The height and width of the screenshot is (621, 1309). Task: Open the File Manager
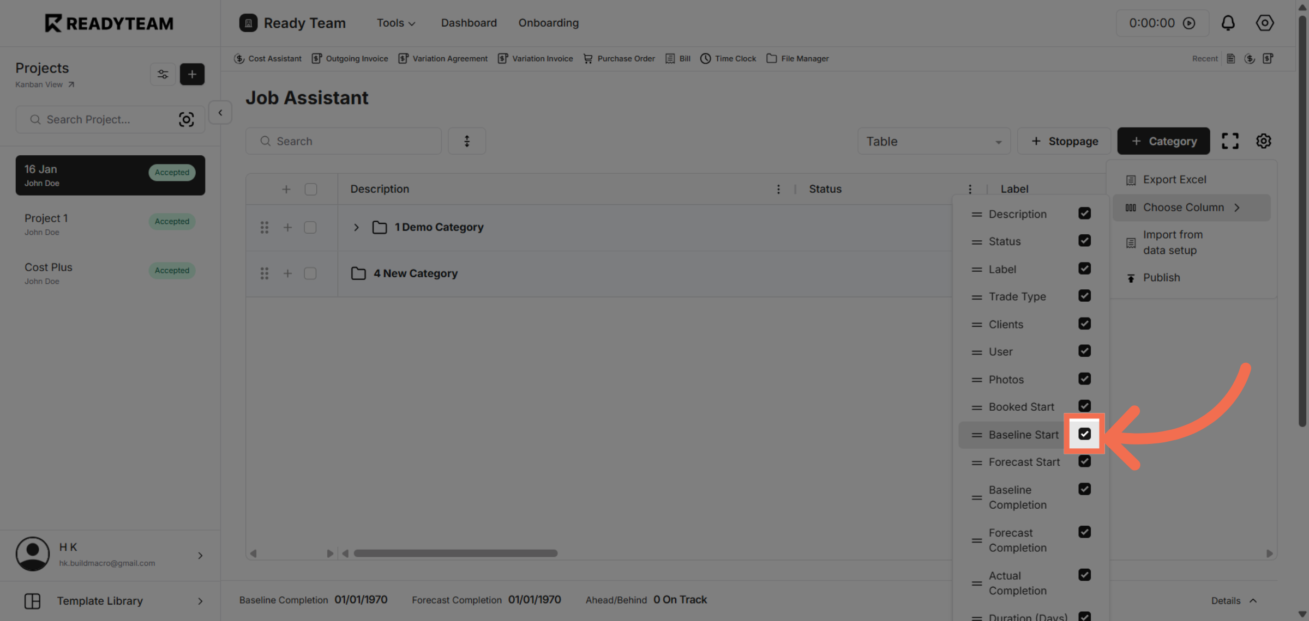pos(797,58)
